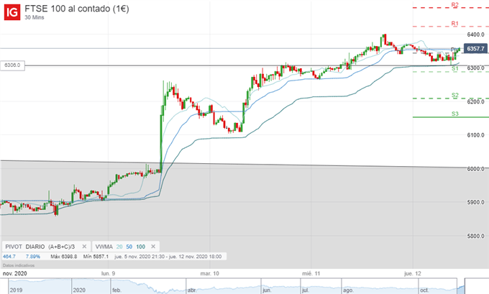
Task: Click the navigator range selection handle
Action: click(461, 286)
